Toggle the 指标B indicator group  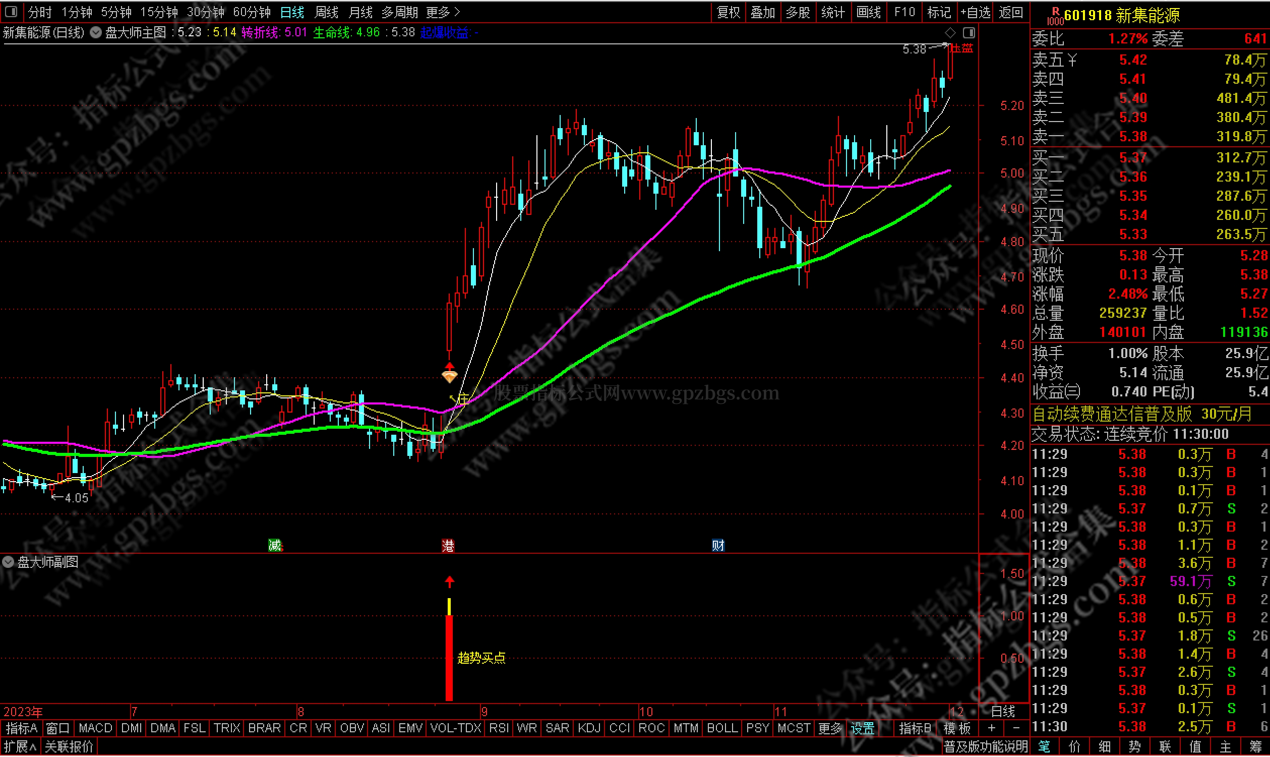pos(915,728)
